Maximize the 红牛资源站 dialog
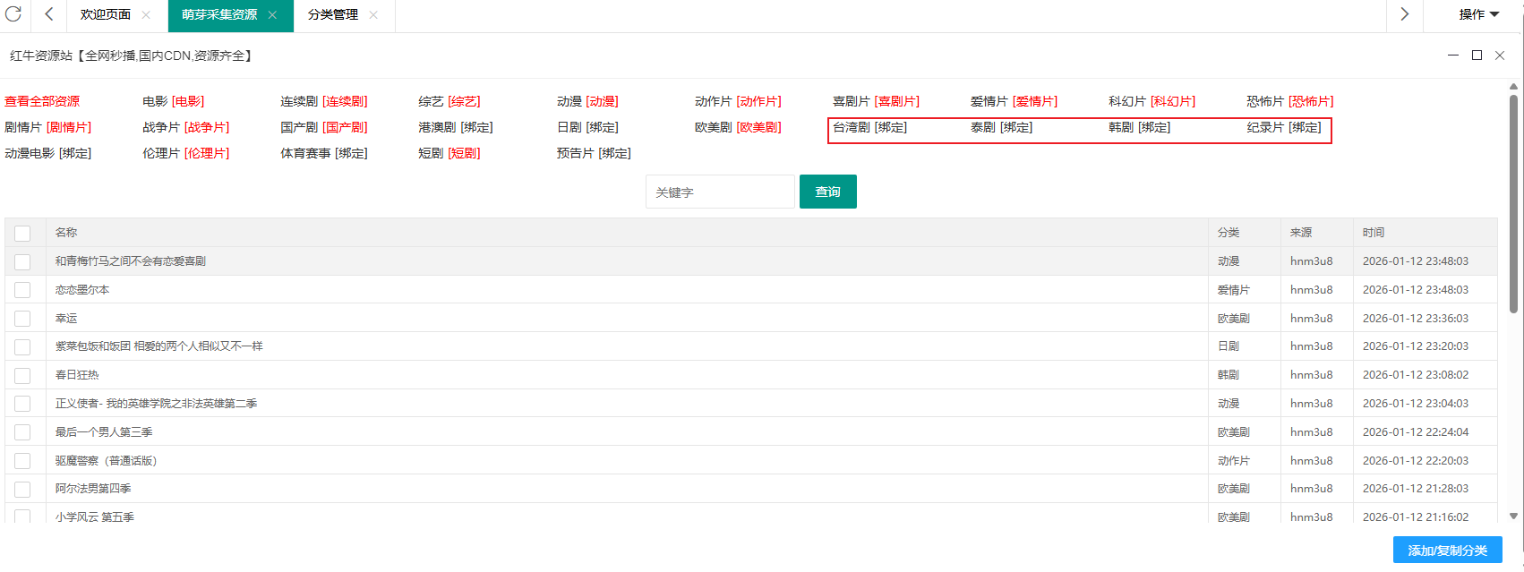Viewport: 1524px width, 572px height. tap(1477, 55)
